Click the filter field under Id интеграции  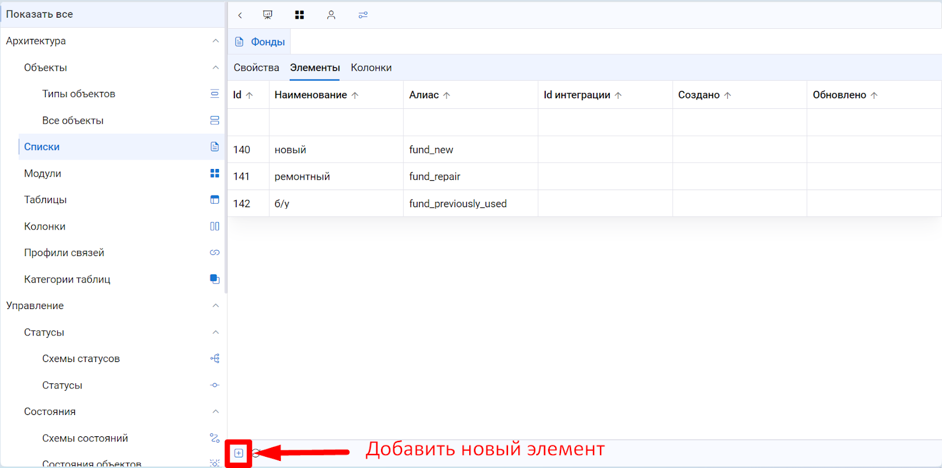click(605, 122)
